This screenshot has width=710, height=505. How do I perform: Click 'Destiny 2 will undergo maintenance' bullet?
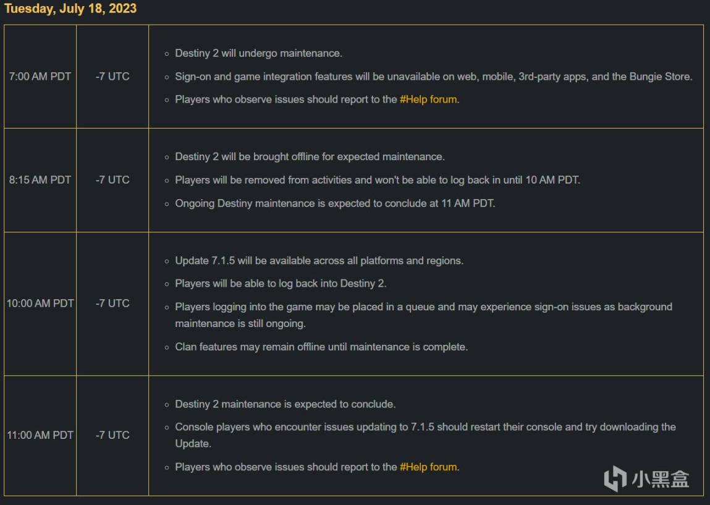click(x=258, y=53)
